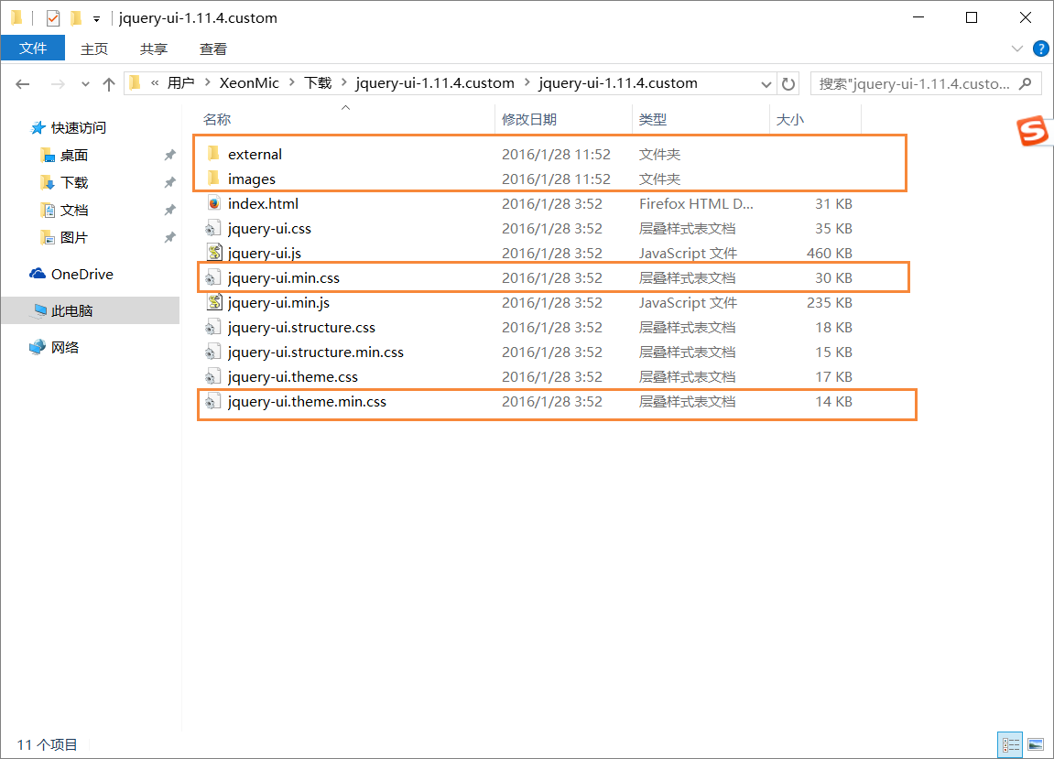Expand the address bar history dropdown

(766, 84)
